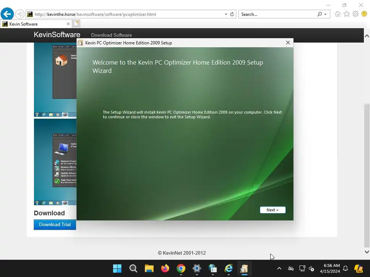The width and height of the screenshot is (370, 277).
Task: Open taskbar Search
Action: tap(133, 268)
